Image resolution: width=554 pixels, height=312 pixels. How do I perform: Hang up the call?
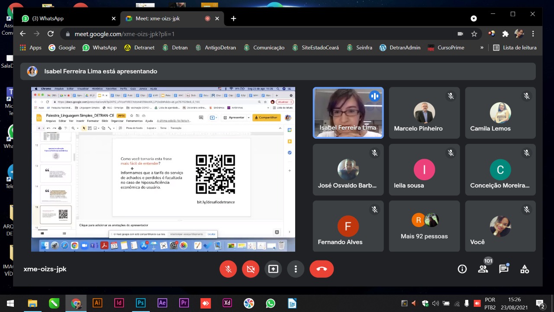[x=322, y=269]
